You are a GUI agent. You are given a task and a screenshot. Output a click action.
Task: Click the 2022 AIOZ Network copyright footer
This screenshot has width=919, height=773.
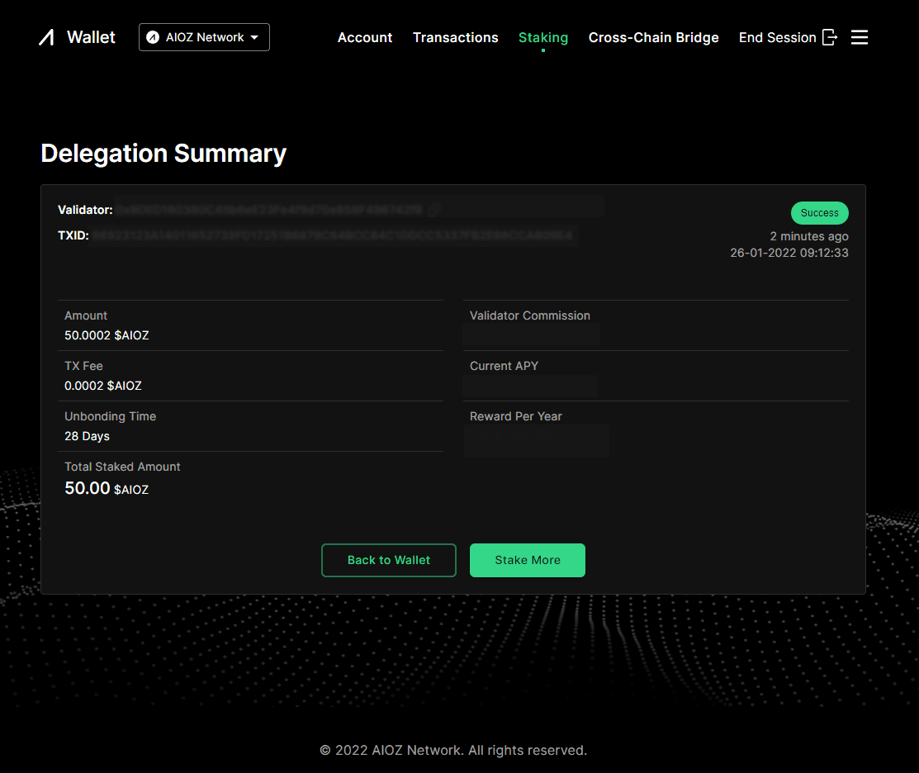point(453,750)
